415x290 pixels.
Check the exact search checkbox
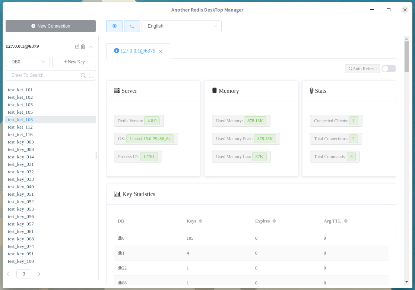coord(92,75)
